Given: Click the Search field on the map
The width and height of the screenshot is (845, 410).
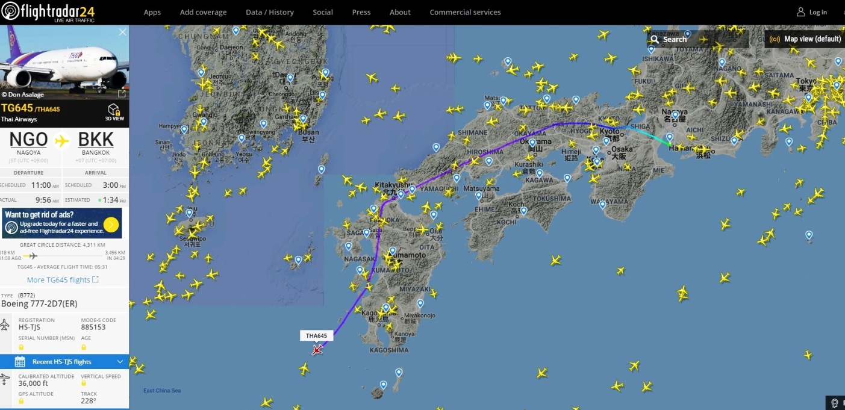Looking at the screenshot, I should pyautogui.click(x=697, y=39).
